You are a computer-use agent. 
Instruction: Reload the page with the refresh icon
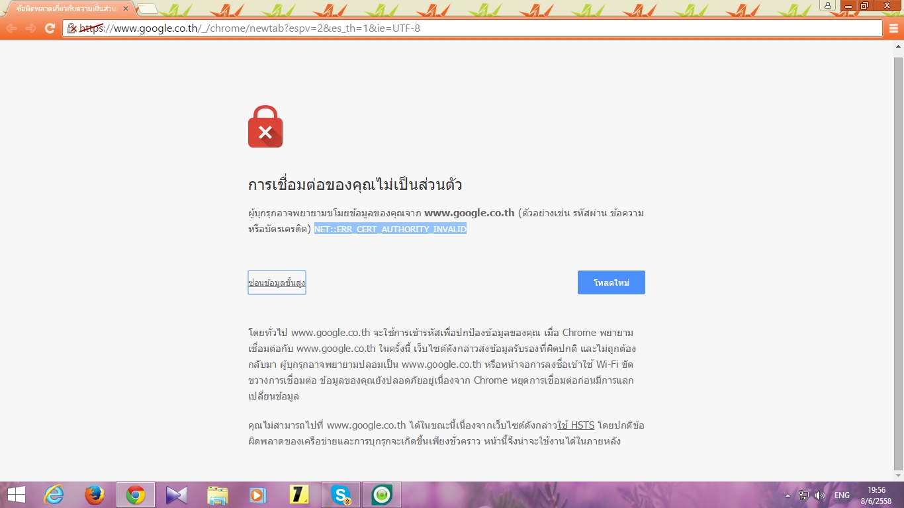click(50, 28)
